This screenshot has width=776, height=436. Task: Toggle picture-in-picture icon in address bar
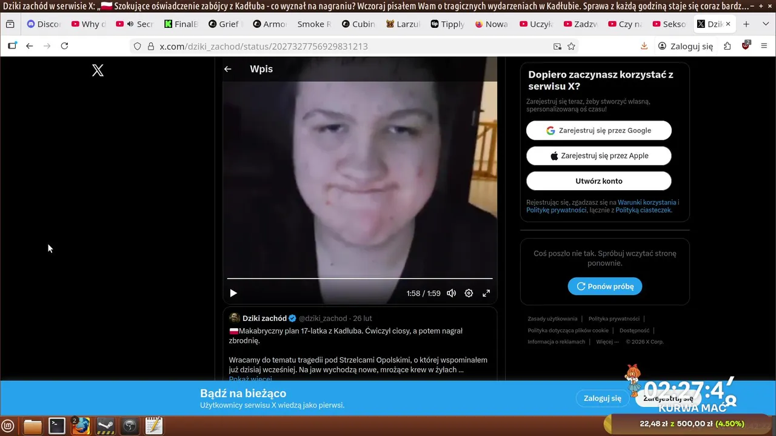[557, 46]
